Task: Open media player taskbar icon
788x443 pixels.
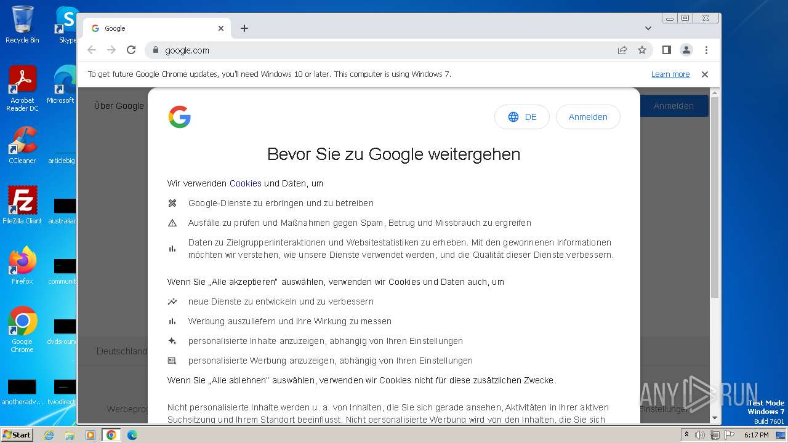Action: click(x=90, y=435)
